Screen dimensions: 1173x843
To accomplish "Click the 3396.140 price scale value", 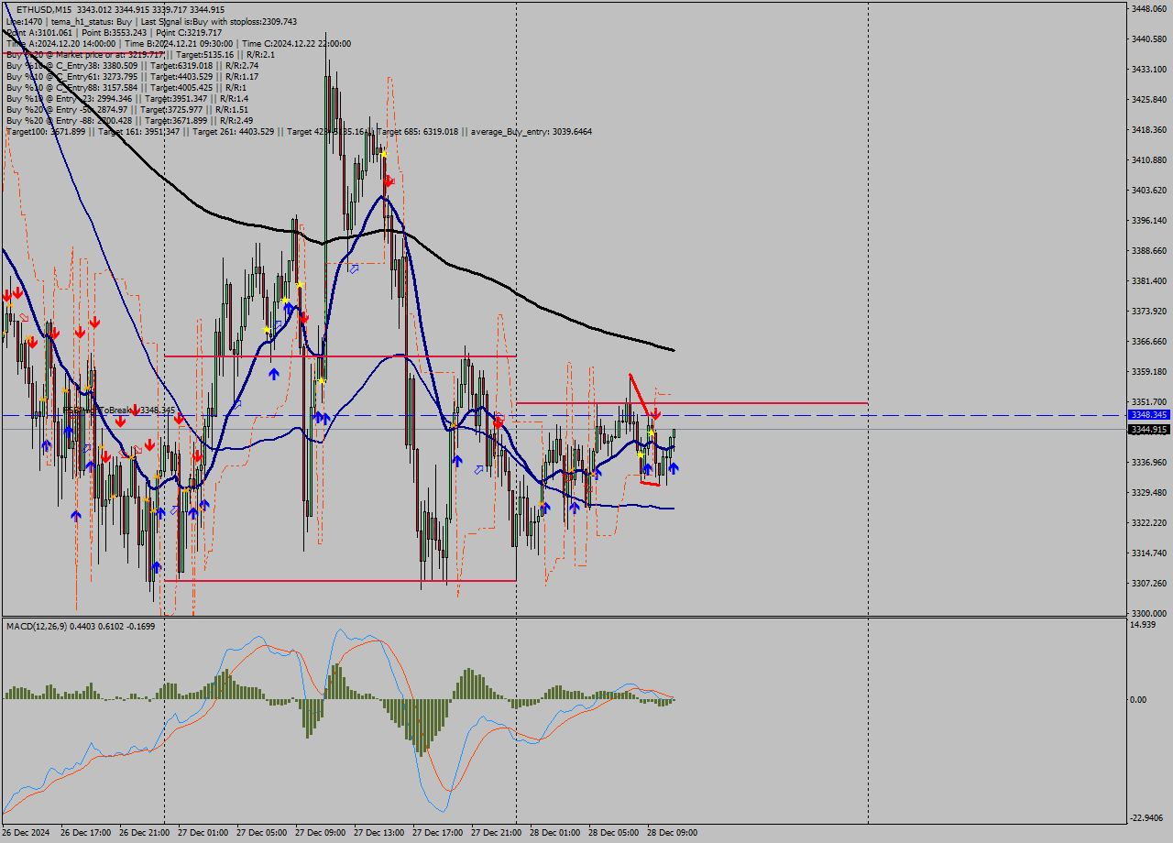I will pos(1148,220).
